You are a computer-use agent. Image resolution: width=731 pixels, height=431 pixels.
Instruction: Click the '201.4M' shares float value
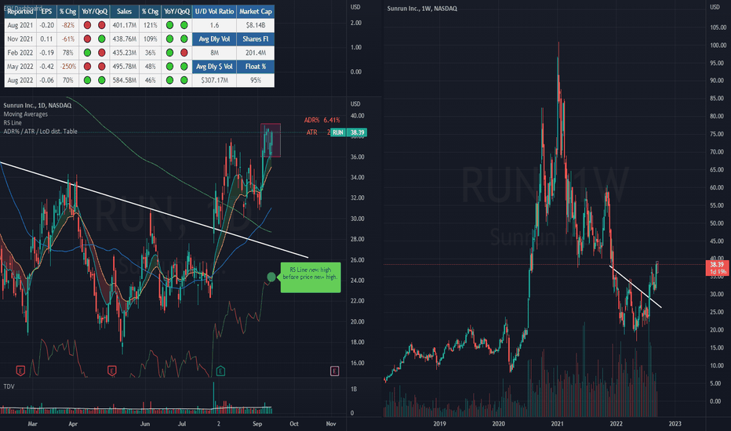(256, 53)
